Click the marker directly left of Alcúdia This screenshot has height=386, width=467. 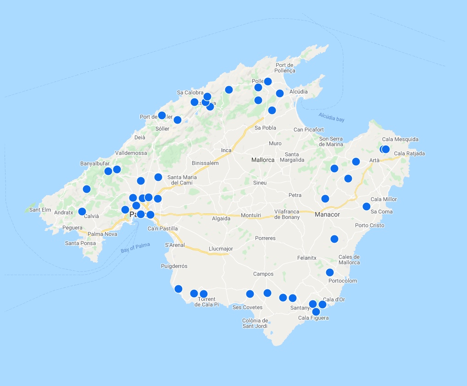click(280, 93)
